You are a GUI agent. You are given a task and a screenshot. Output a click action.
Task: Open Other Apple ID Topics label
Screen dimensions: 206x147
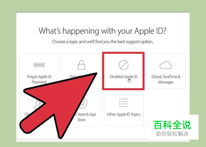[124, 114]
